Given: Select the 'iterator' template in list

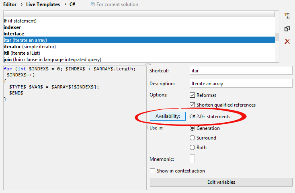Looking at the screenshot, I should (30, 47).
